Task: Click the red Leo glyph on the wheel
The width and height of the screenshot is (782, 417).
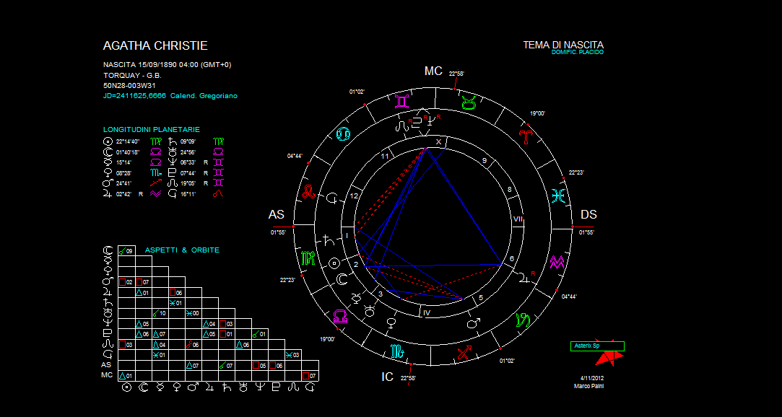Action: click(x=310, y=192)
